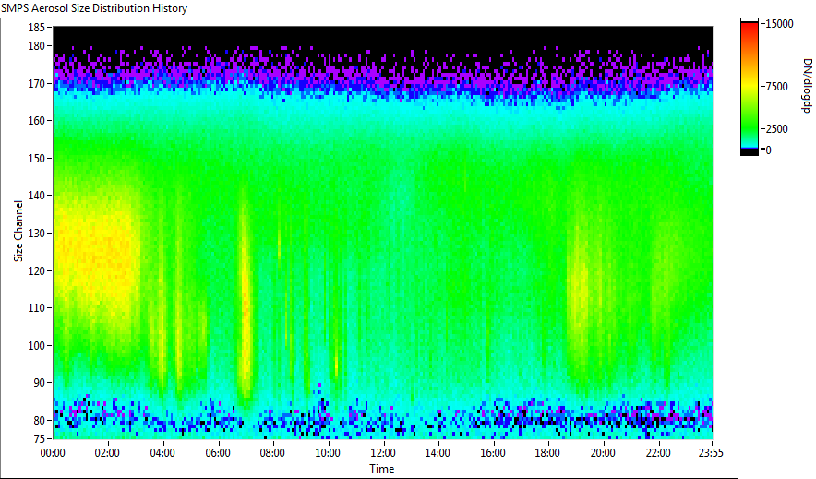The image size is (816, 479).
Task: Click the 100 size channel tick
Action: click(x=36, y=345)
